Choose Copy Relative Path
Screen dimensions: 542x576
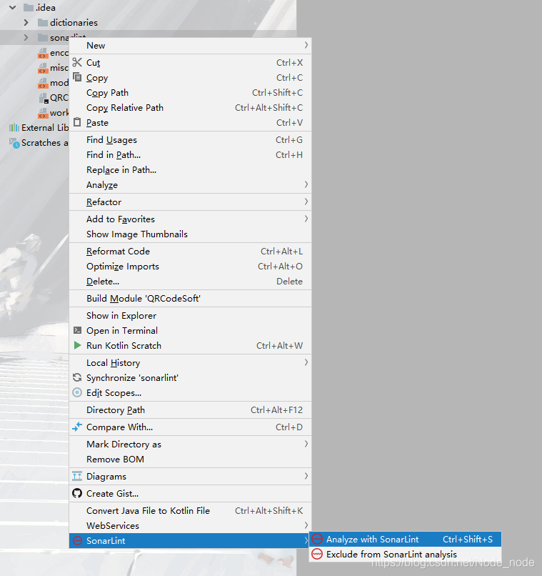tap(190, 108)
